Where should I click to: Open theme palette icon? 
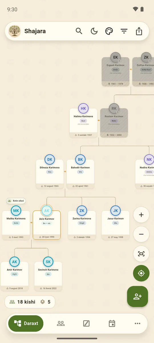[x=109, y=31]
